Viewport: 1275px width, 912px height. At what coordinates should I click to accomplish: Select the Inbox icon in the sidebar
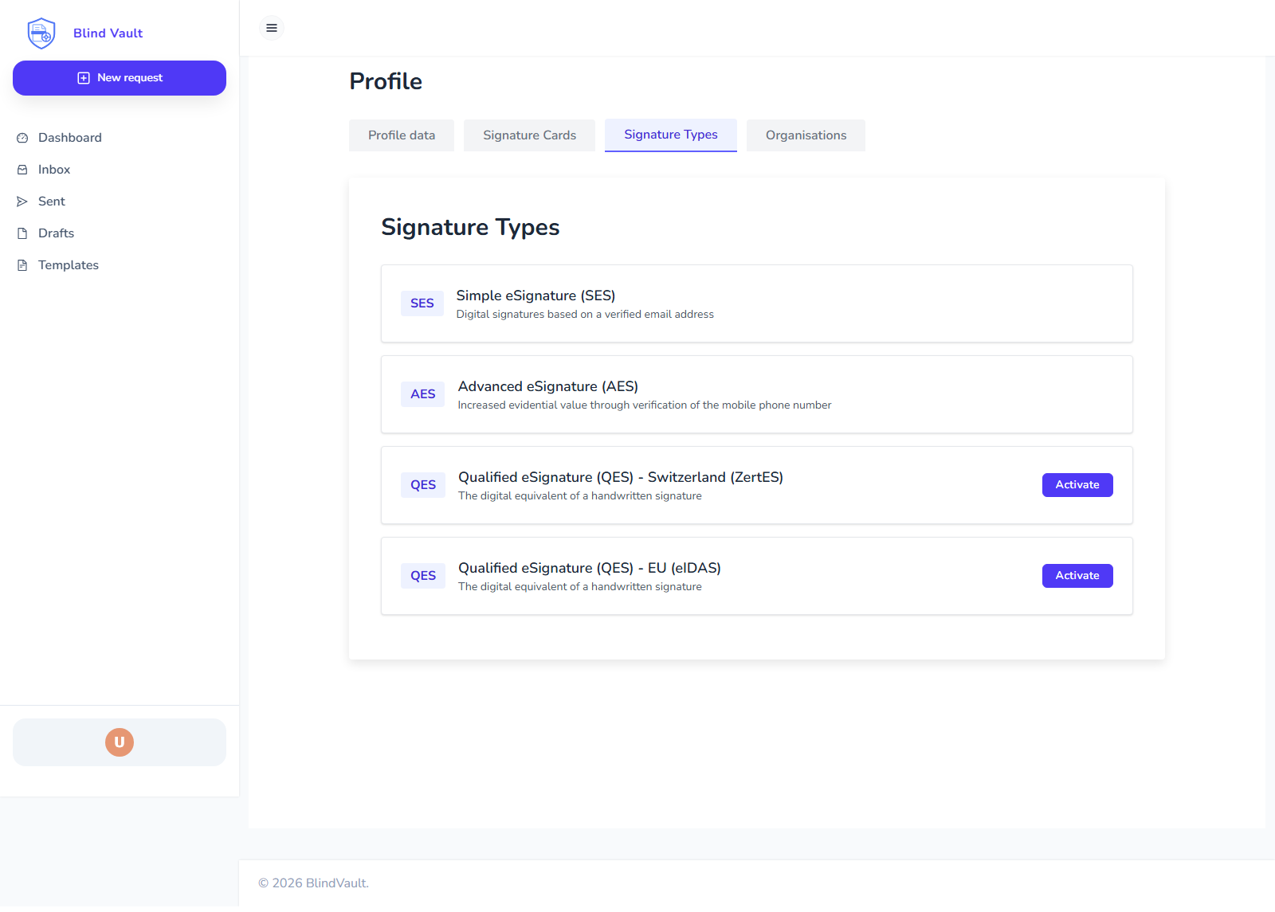point(23,169)
